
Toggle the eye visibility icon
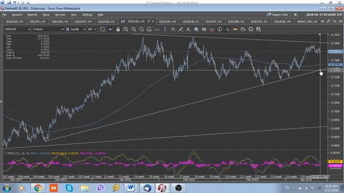pos(204,29)
